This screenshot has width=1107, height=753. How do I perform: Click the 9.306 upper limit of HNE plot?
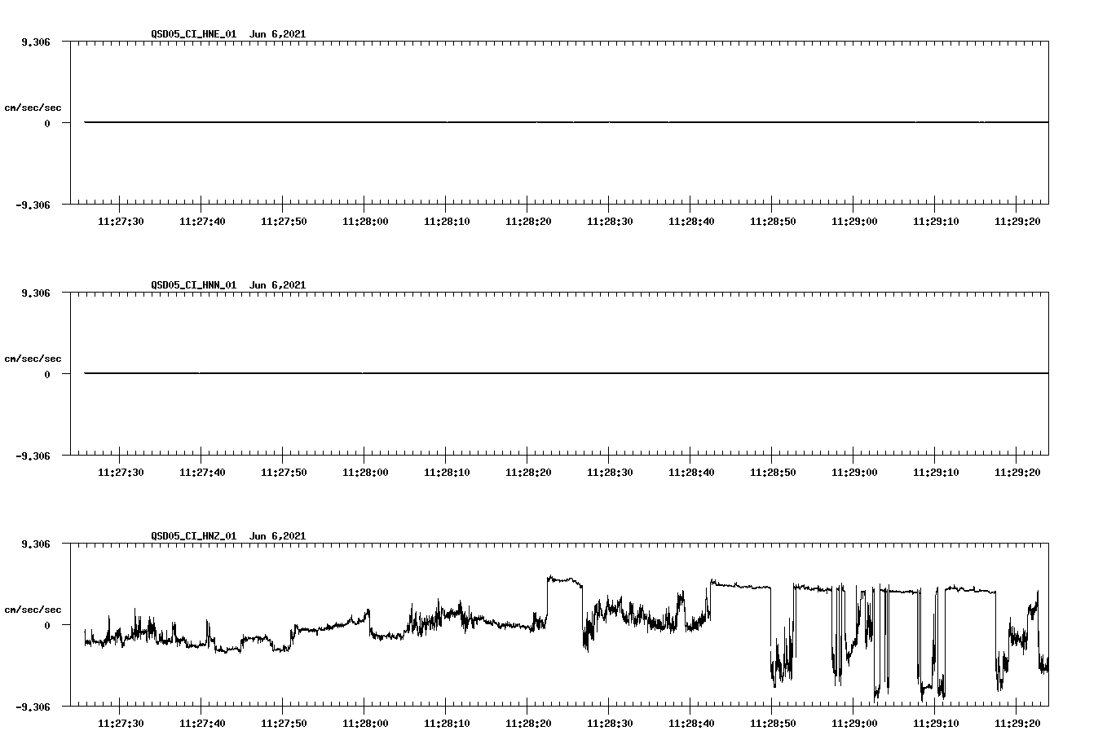[x=37, y=42]
